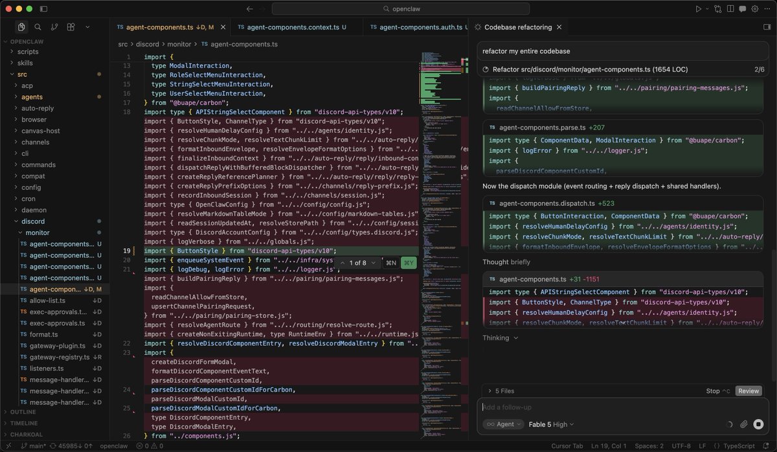The height and width of the screenshot is (452, 777).
Task: Stop generation with the round stop icon
Action: point(758,425)
